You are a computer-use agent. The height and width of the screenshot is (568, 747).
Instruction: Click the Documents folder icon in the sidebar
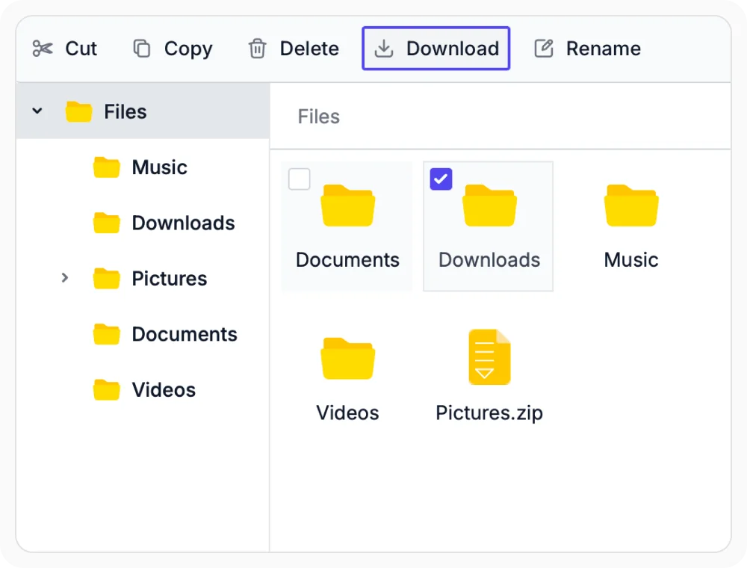pos(106,335)
